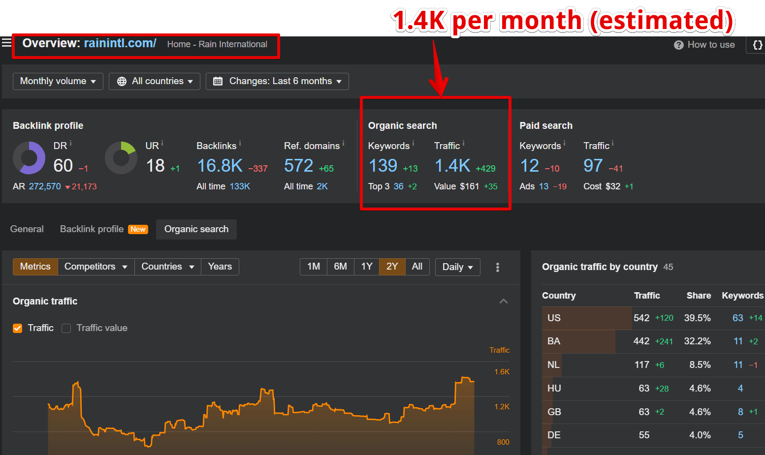The width and height of the screenshot is (765, 455).
Task: Click the How to use link
Action: point(711,45)
